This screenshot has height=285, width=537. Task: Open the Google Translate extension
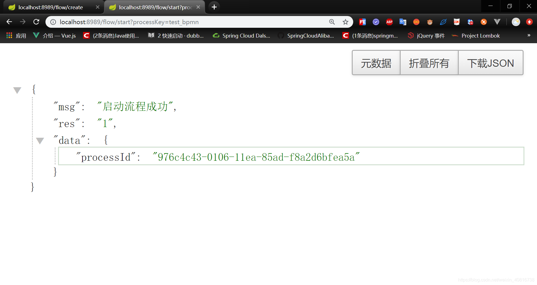point(403,22)
